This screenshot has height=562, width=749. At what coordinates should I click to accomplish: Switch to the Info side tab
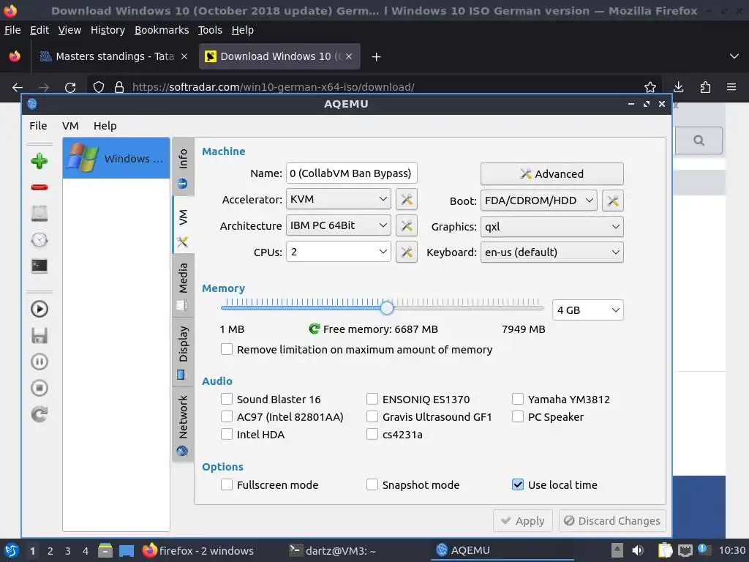point(183,168)
